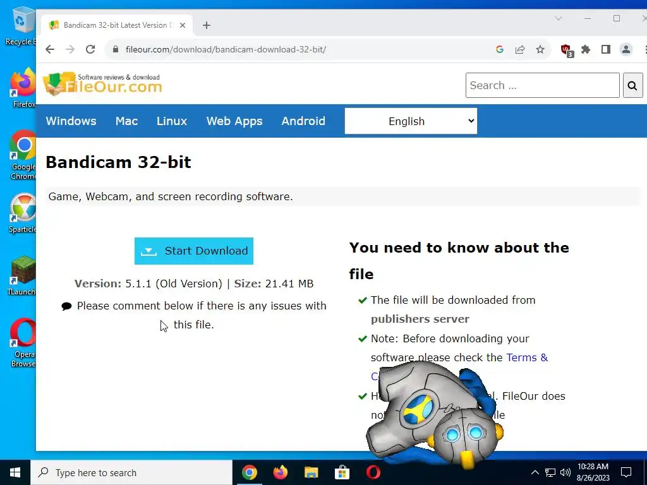Open the Windows Start menu

point(15,472)
